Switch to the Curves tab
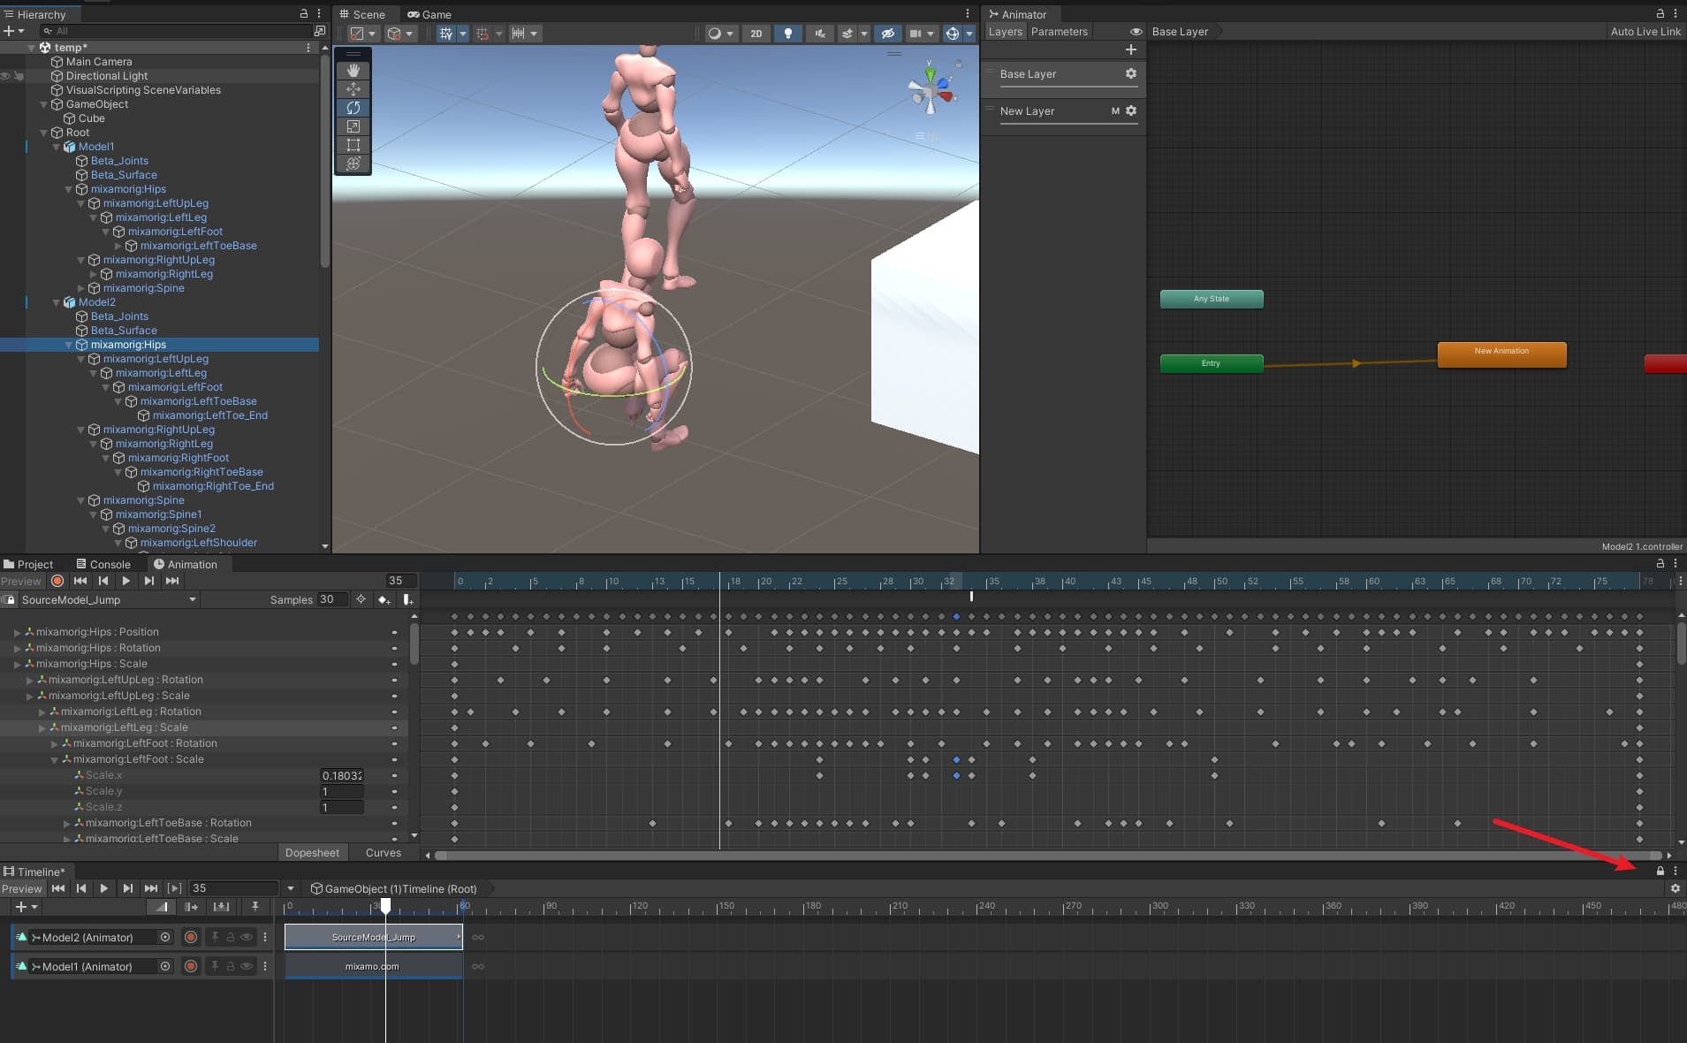1687x1043 pixels. coord(383,852)
